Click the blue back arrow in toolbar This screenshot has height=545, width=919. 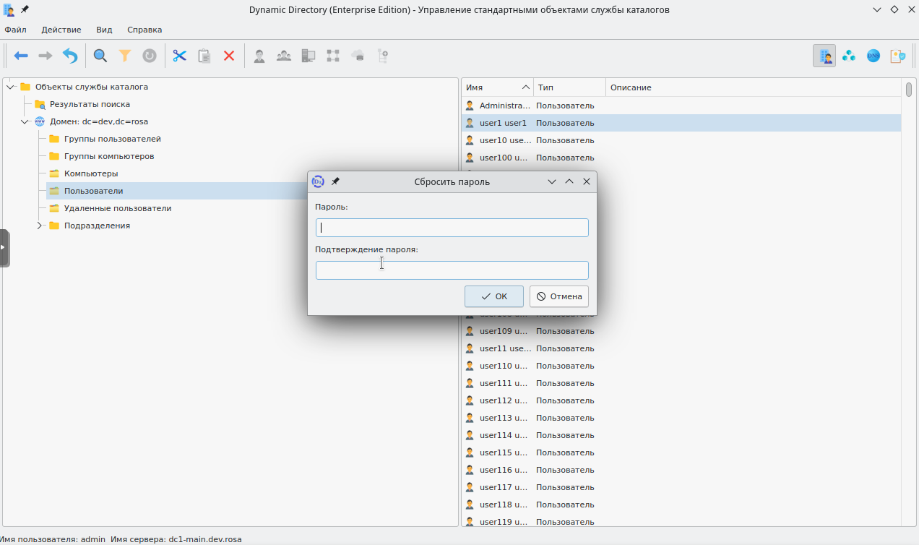[x=21, y=56]
